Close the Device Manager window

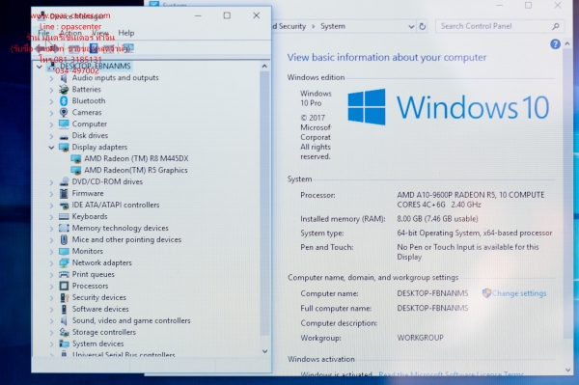pos(257,15)
